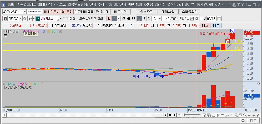262x124 pixels.
Task: Click the diagonal trend line tool icon
Action: pos(231,115)
